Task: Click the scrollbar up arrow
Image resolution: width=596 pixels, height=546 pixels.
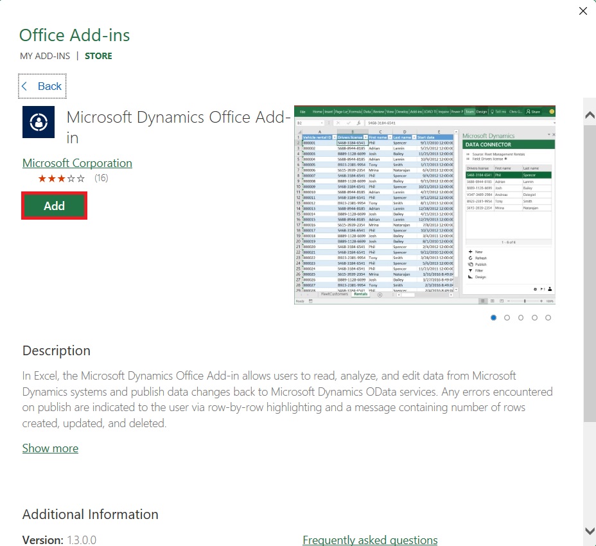Action: pos(590,115)
